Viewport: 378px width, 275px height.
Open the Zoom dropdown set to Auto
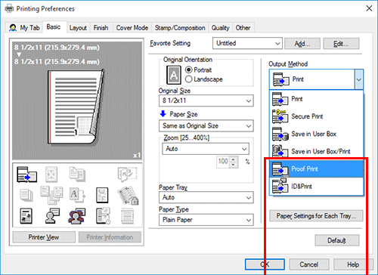206,149
